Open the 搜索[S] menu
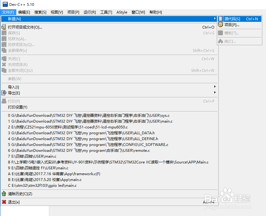The image size is (266, 216). (x=40, y=12)
